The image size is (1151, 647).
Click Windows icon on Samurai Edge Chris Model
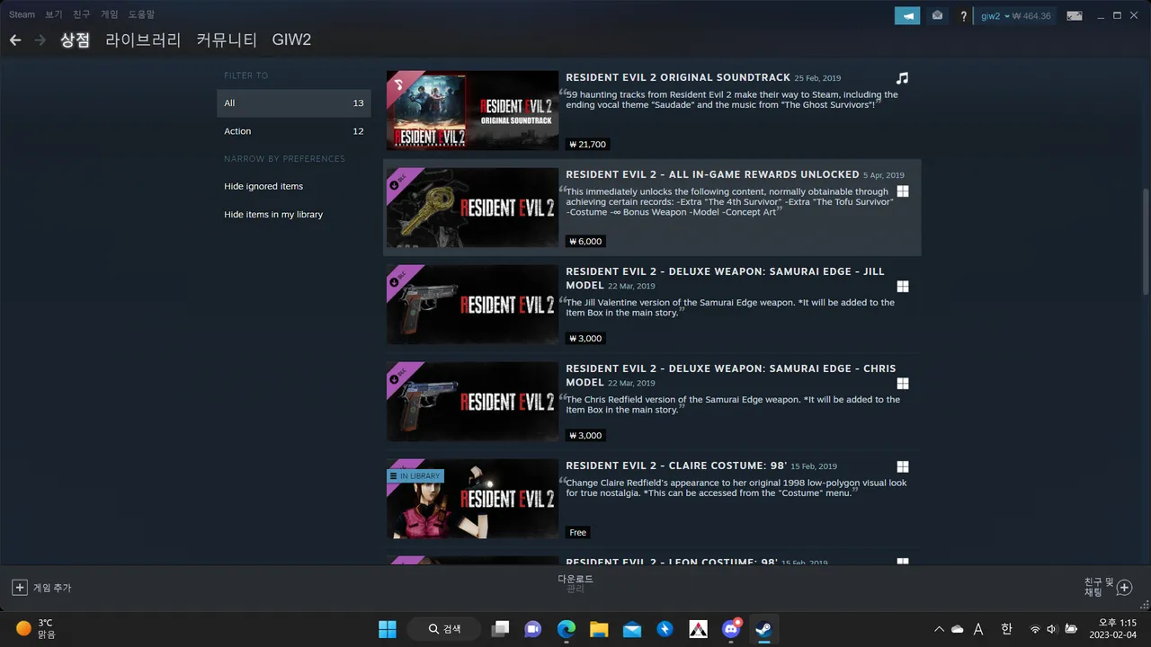903,384
